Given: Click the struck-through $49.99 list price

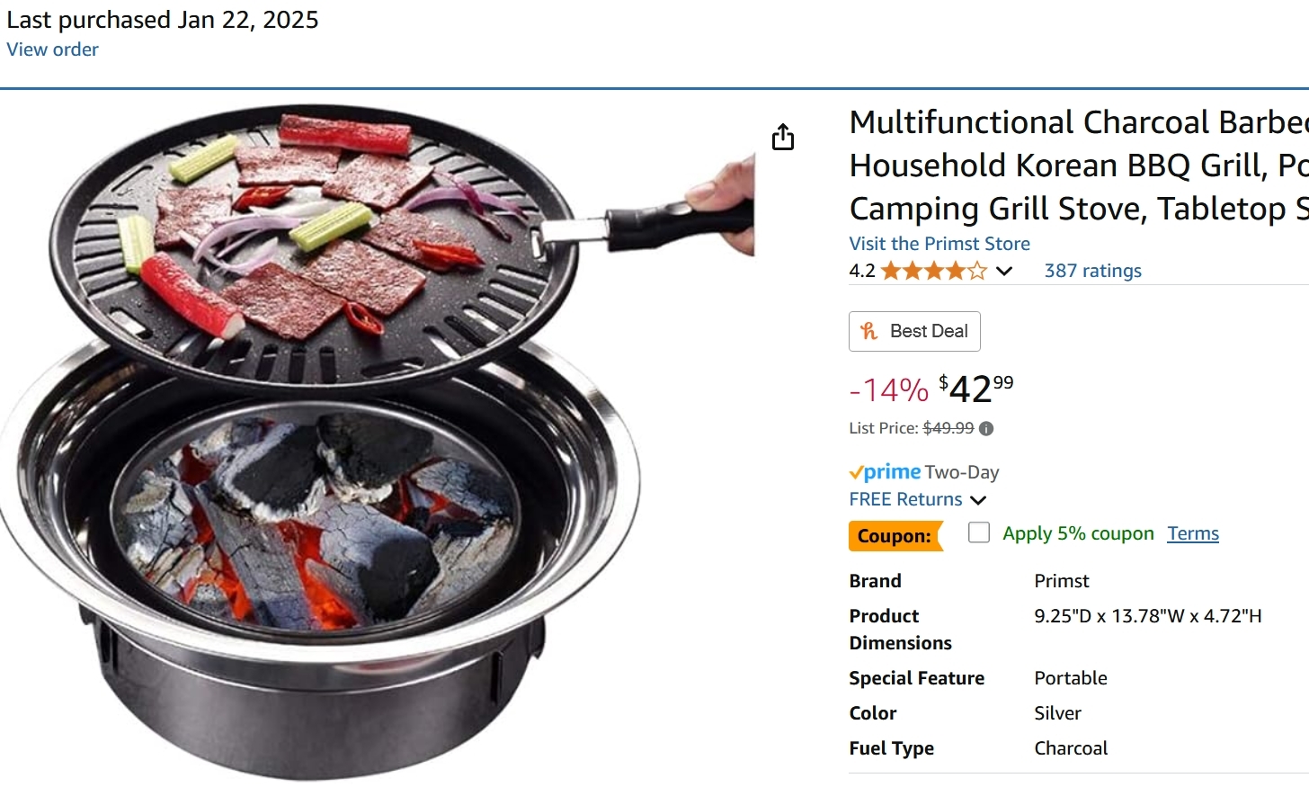Looking at the screenshot, I should 948,428.
